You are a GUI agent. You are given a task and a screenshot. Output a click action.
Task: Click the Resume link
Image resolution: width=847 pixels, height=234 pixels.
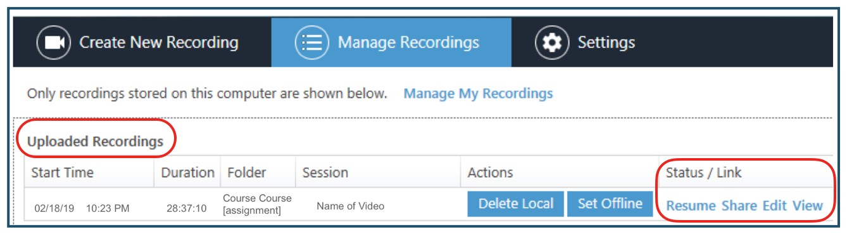[x=691, y=206]
